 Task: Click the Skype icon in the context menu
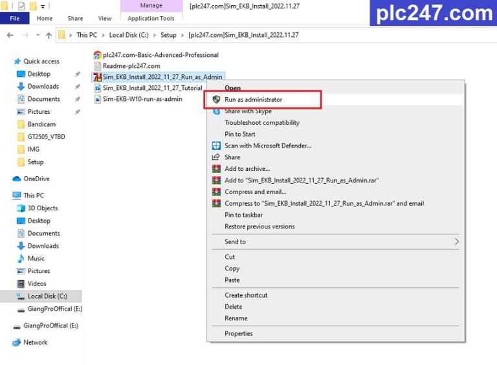point(216,111)
